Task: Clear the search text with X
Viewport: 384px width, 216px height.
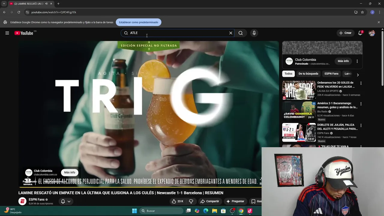Action: point(231,33)
